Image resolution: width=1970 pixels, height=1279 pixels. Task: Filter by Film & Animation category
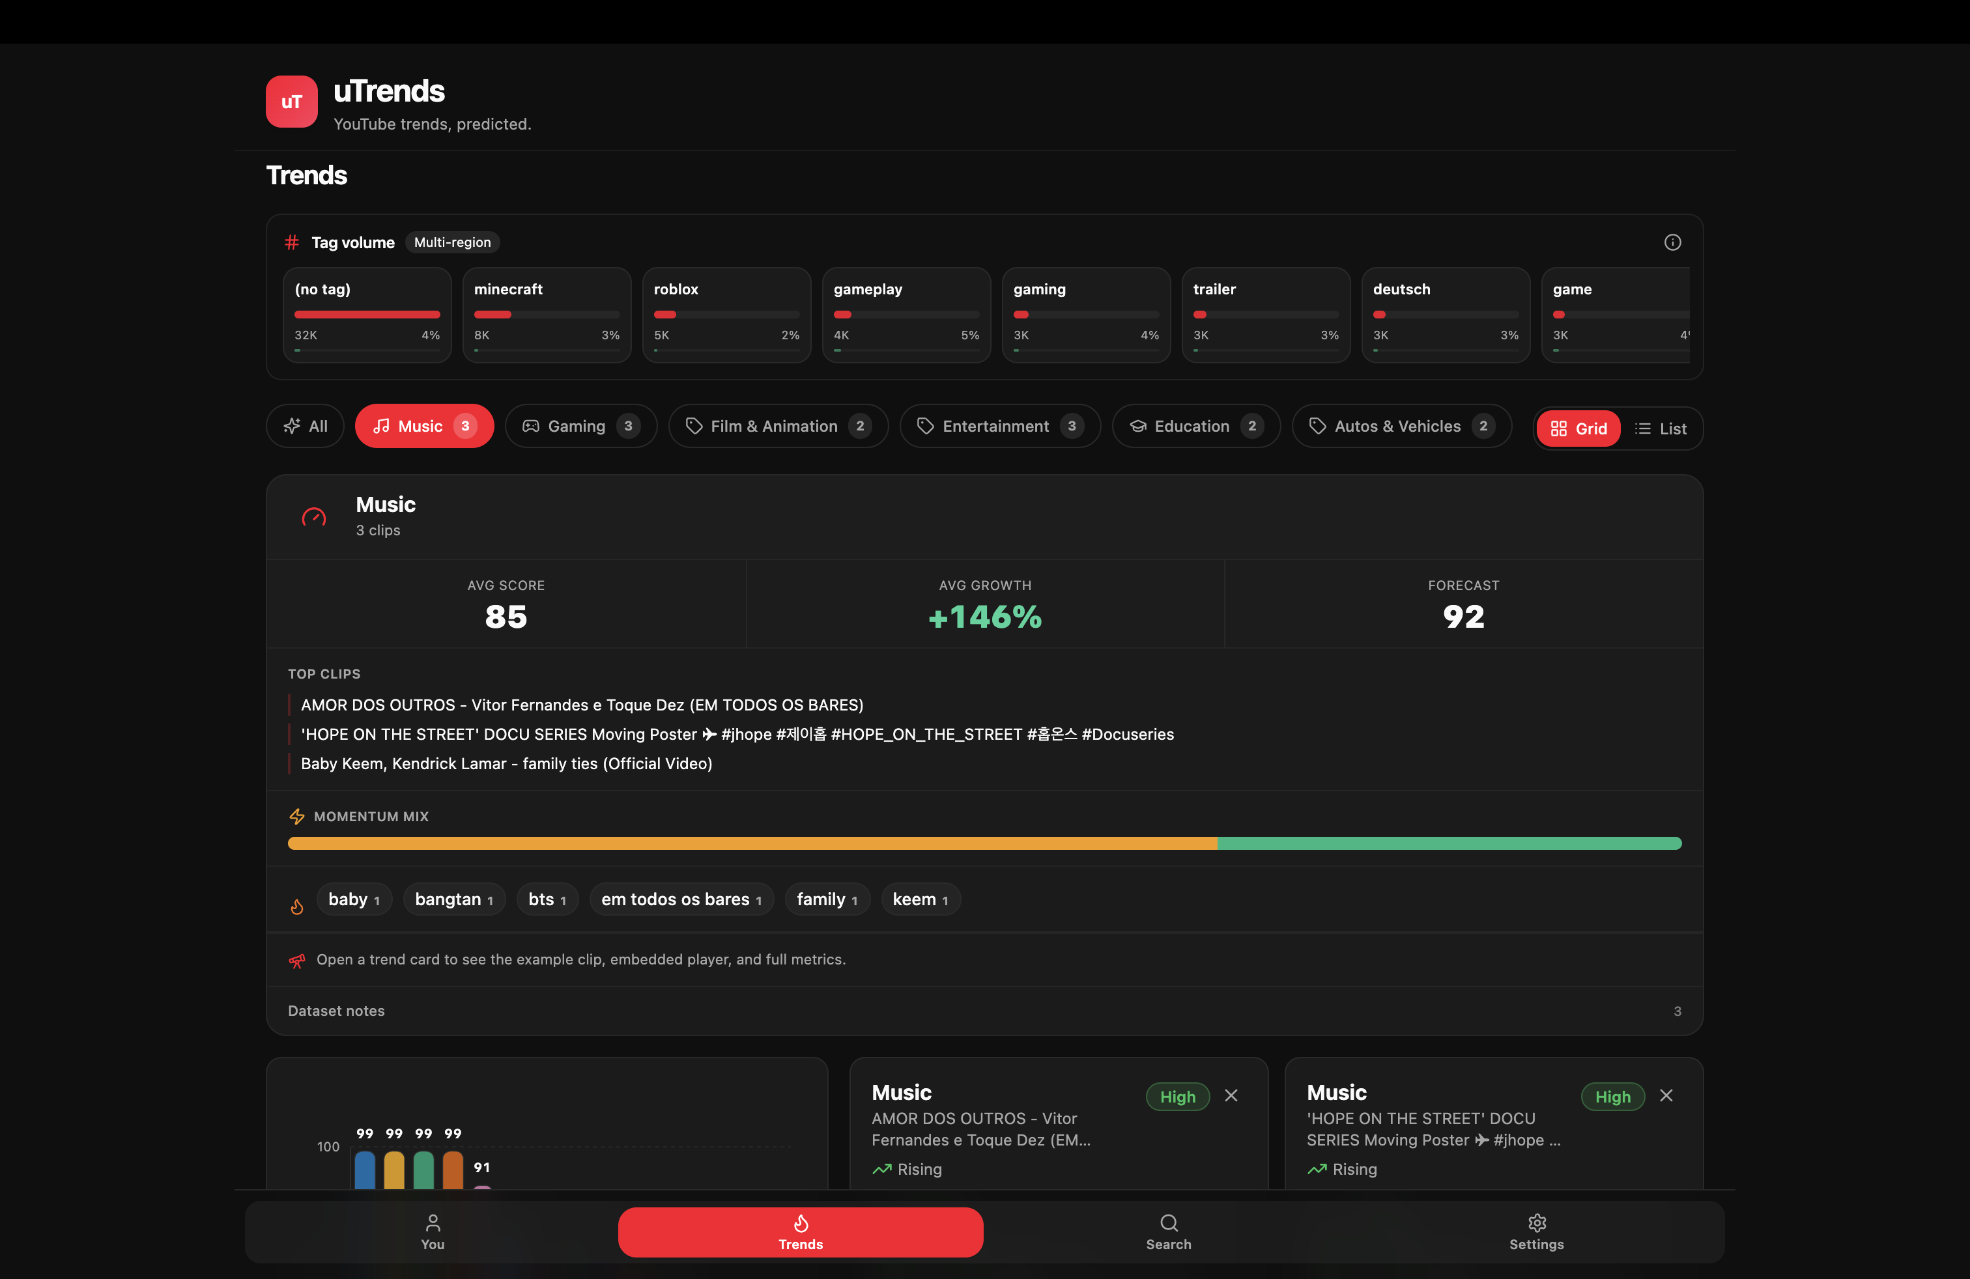(778, 426)
